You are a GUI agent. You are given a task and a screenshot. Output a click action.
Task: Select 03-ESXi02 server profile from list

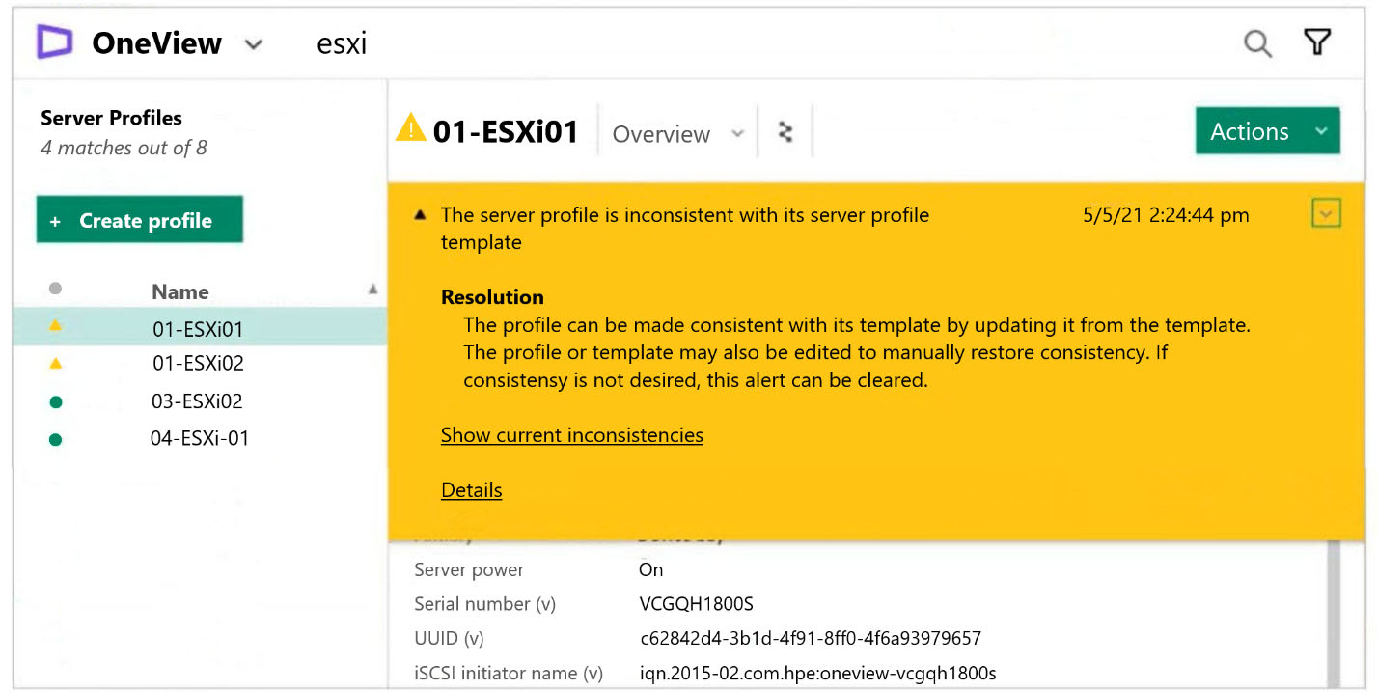point(198,401)
